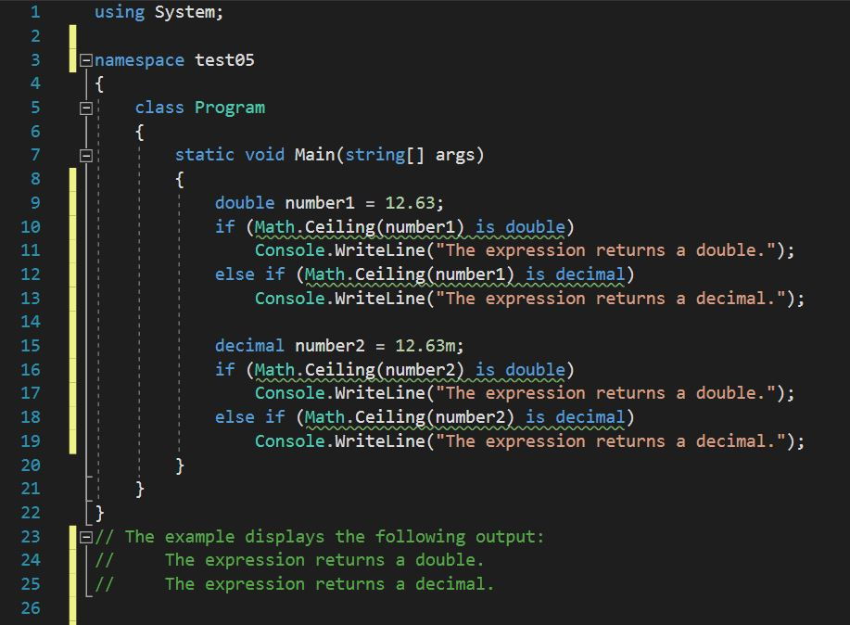Click the 'Main' method name
Screen dimensions: 850x625
314,155
